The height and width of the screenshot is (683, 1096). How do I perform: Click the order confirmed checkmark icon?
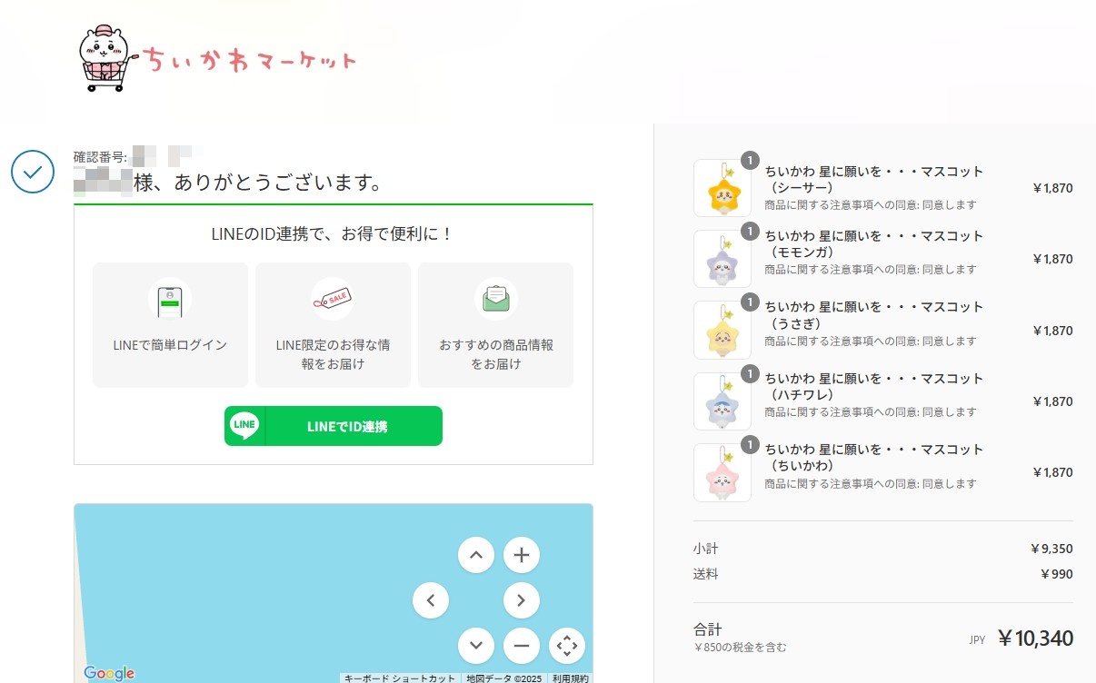click(x=33, y=171)
